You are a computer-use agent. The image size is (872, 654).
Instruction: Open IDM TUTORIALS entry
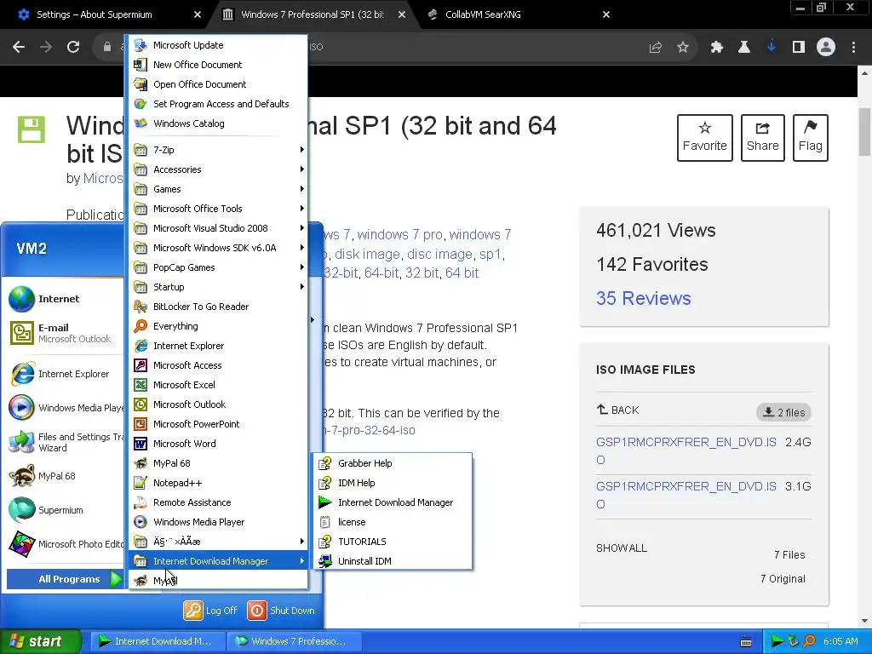coord(393,541)
